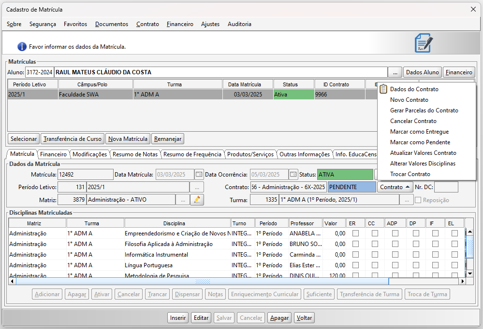Choose Marcar como Entregue
This screenshot has height=329, width=483.
[x=426, y=132]
